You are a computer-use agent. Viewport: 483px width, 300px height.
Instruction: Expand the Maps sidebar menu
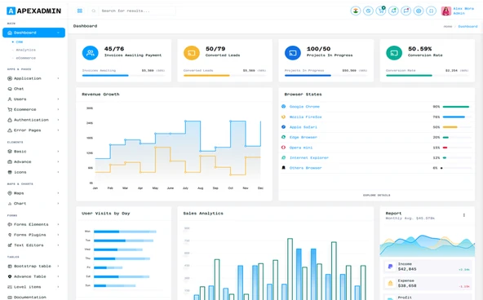(34, 193)
